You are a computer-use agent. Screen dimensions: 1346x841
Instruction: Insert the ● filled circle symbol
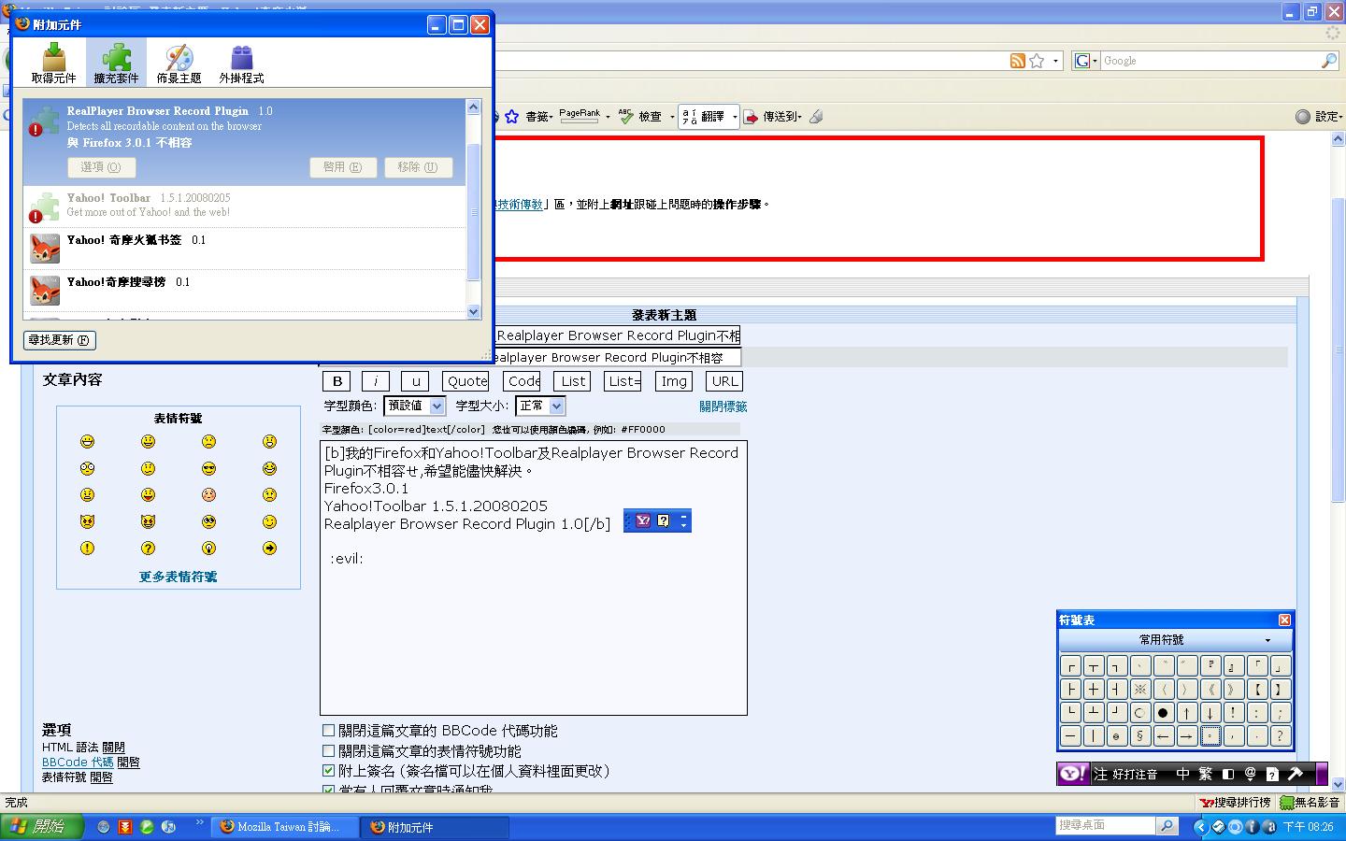point(1163,712)
